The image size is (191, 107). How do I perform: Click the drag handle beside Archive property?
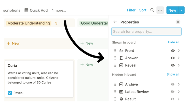pyautogui.click(x=115, y=84)
